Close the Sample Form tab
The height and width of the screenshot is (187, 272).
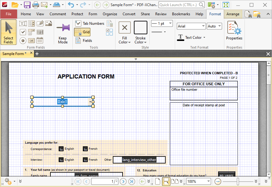pos(31,53)
